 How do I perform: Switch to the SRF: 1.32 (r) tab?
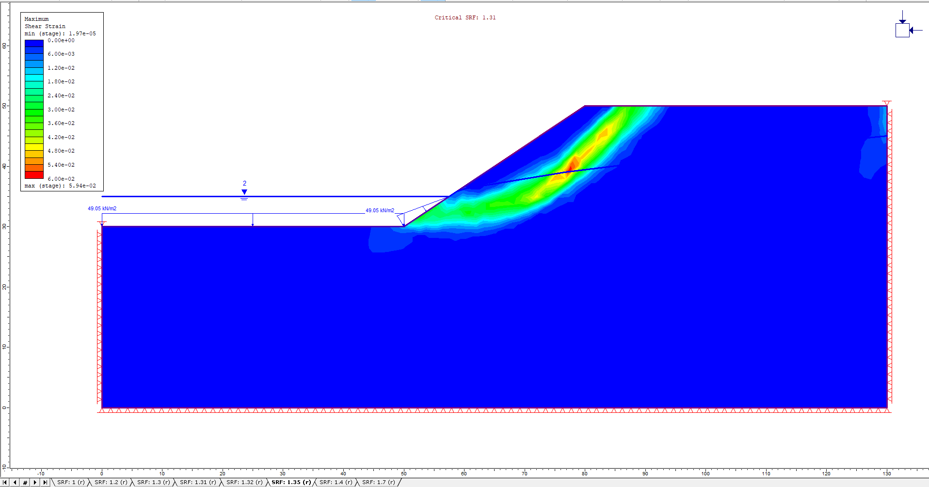coord(242,482)
